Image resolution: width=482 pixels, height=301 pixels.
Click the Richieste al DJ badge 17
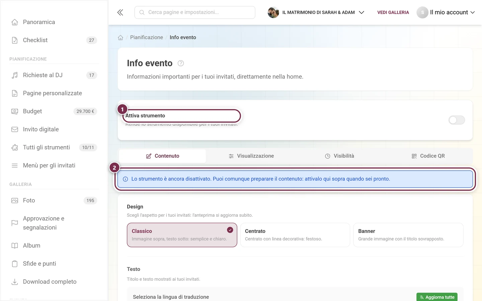(x=92, y=75)
